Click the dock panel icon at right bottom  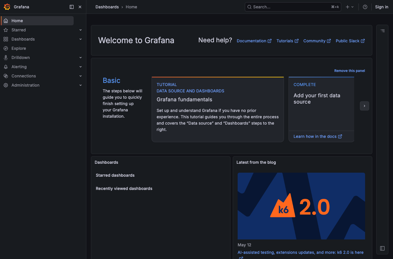click(382, 248)
